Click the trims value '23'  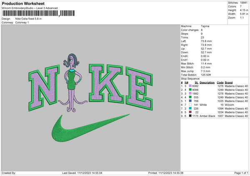point(202,37)
